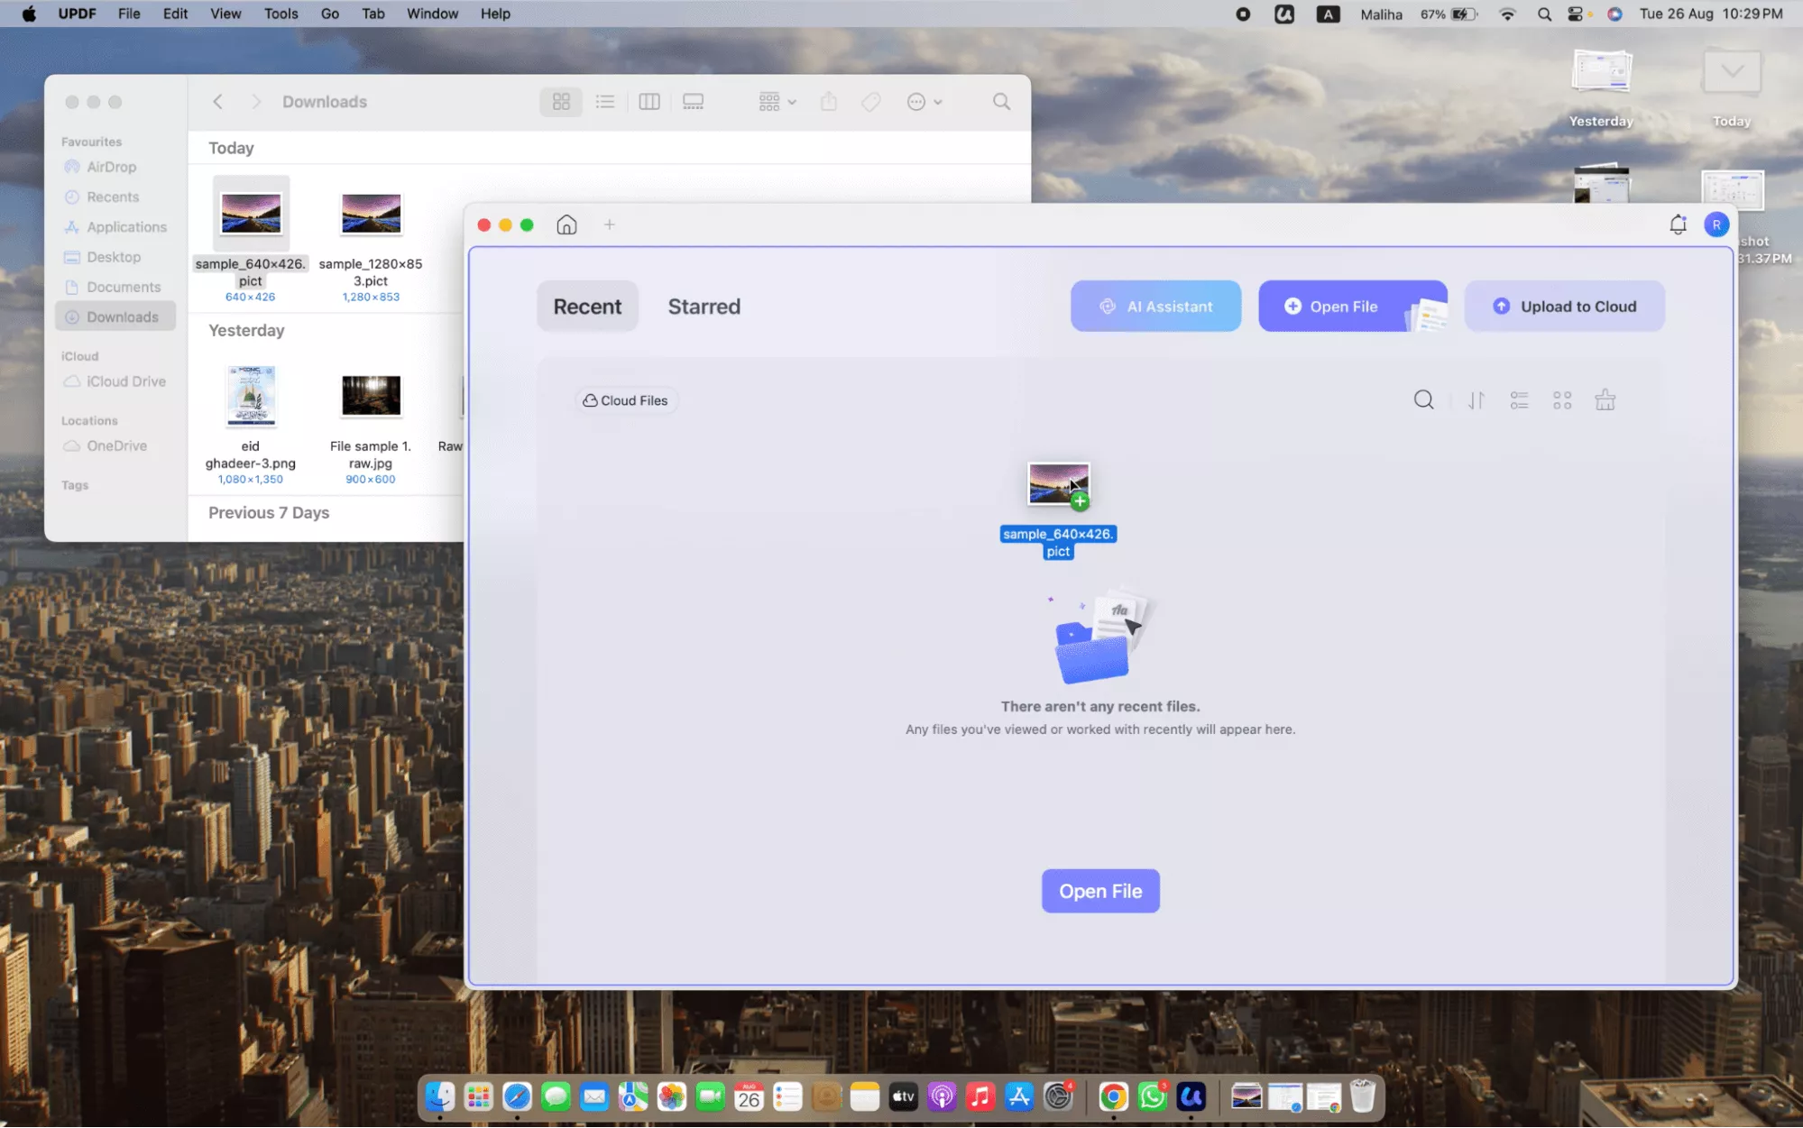
Task: Switch Finder to column view
Action: click(649, 101)
